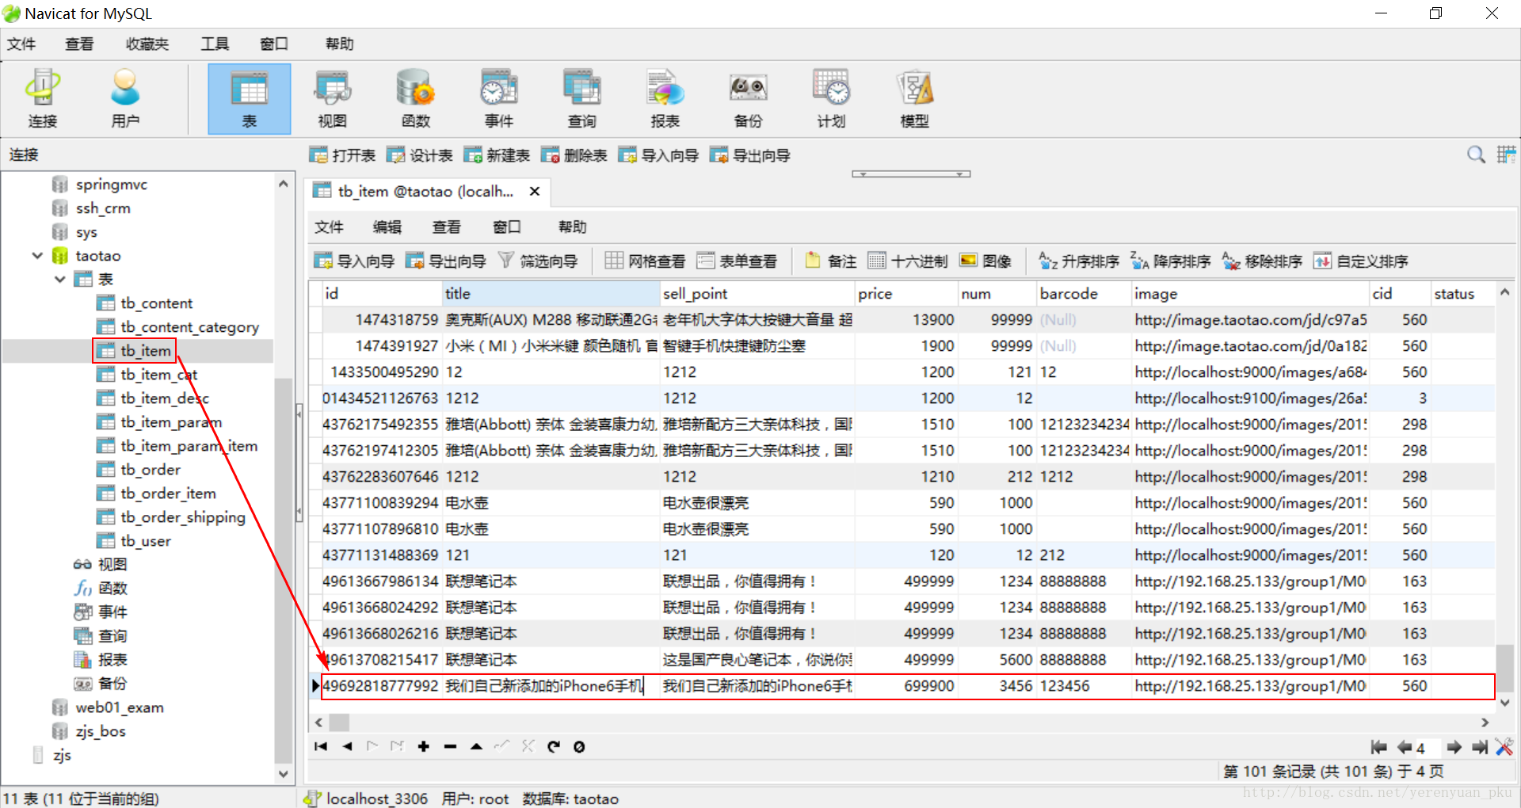Click the 备份 node in tree

112,683
